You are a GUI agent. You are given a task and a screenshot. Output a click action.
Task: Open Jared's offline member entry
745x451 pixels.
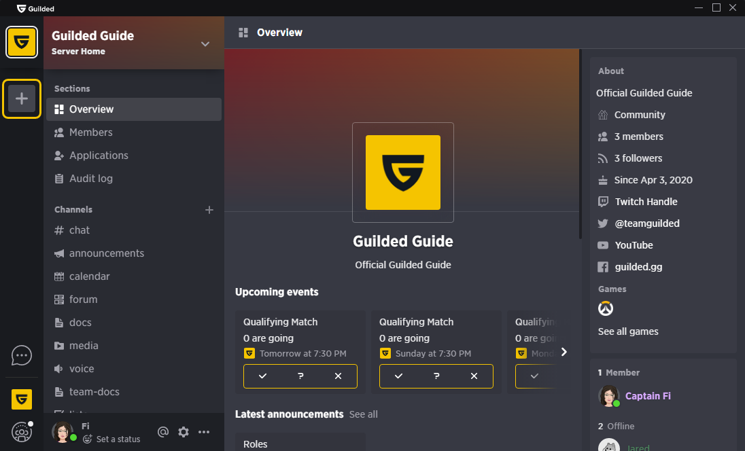point(638,447)
